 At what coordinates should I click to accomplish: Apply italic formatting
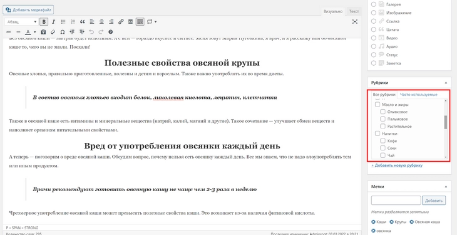click(53, 21)
